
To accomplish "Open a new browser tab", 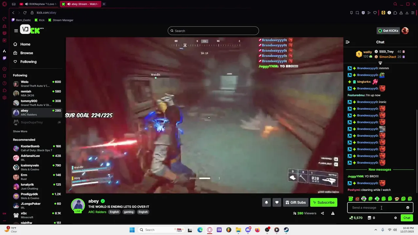I will point(104,4).
